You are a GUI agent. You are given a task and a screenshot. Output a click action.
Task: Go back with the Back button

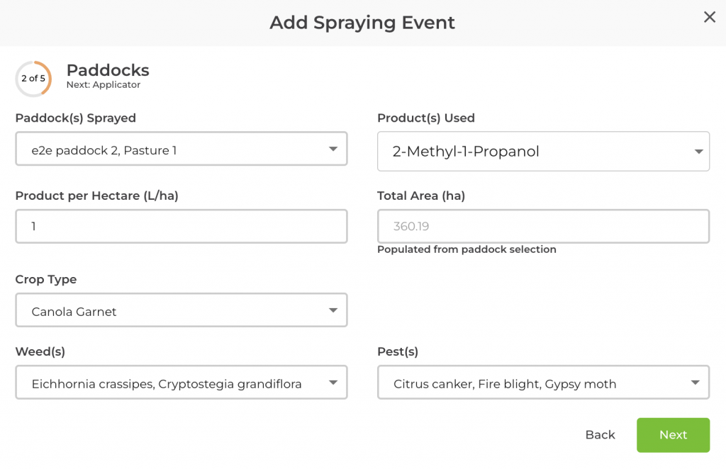pyautogui.click(x=600, y=435)
